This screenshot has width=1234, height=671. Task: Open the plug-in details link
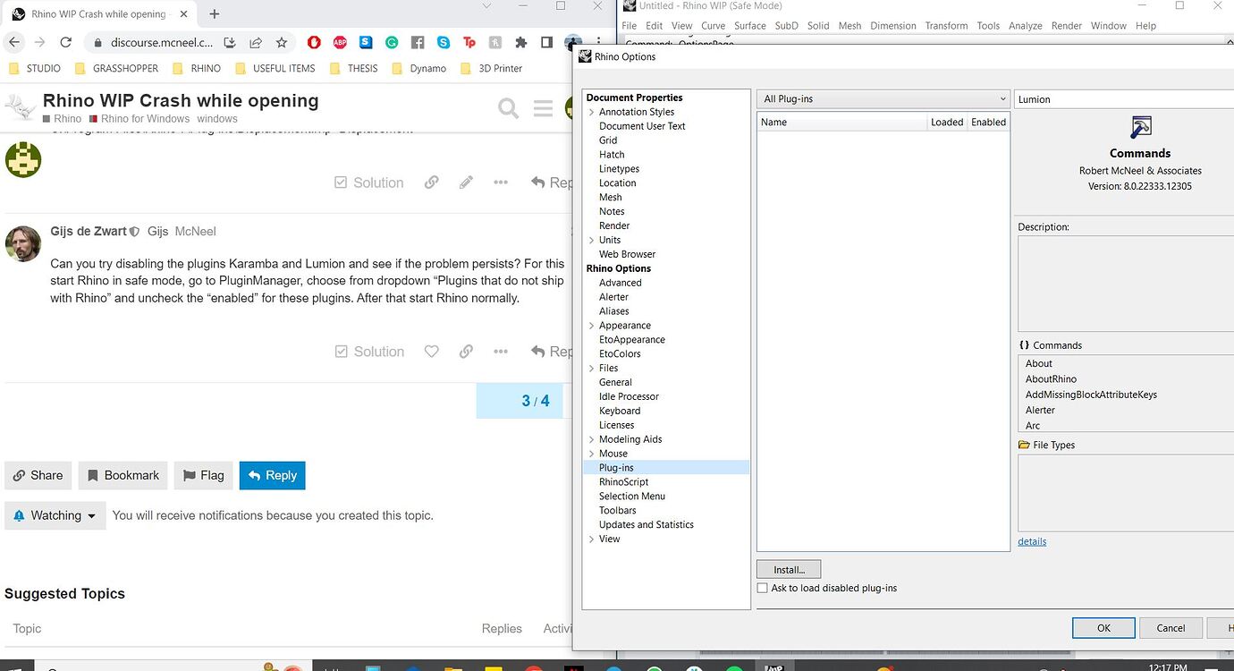[1032, 541]
